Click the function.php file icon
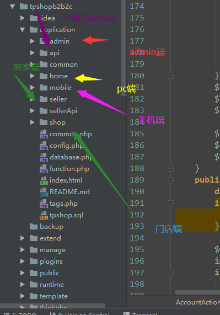Screen dimensions: 220x315 tap(44, 169)
